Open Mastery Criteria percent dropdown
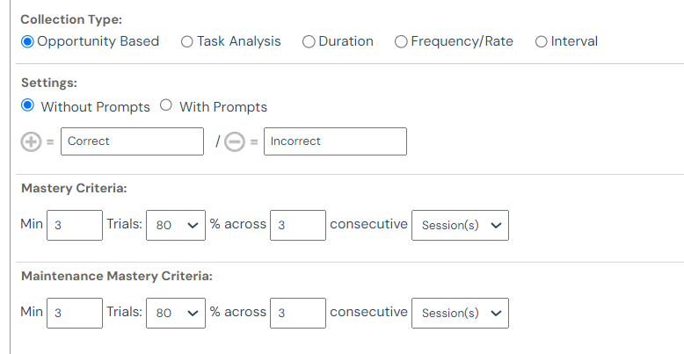This screenshot has height=354, width=684. tap(176, 225)
